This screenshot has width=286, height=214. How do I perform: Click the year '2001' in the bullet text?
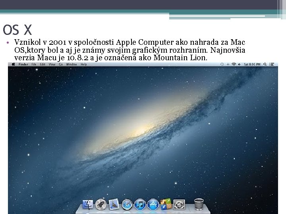58,42
